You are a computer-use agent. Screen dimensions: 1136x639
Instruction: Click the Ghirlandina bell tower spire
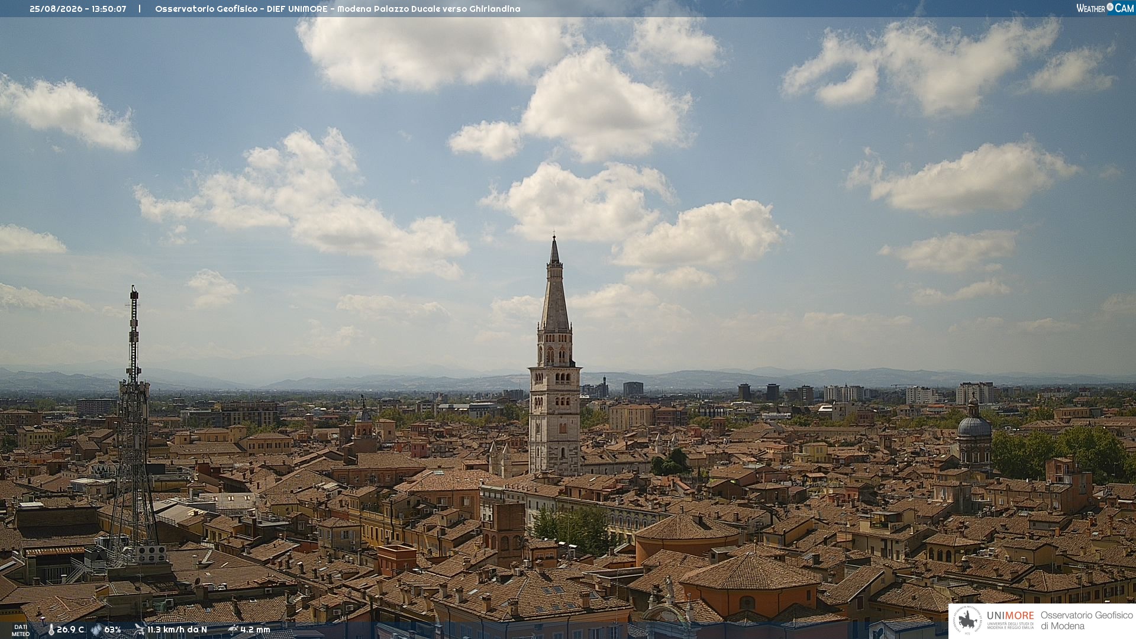554,283
